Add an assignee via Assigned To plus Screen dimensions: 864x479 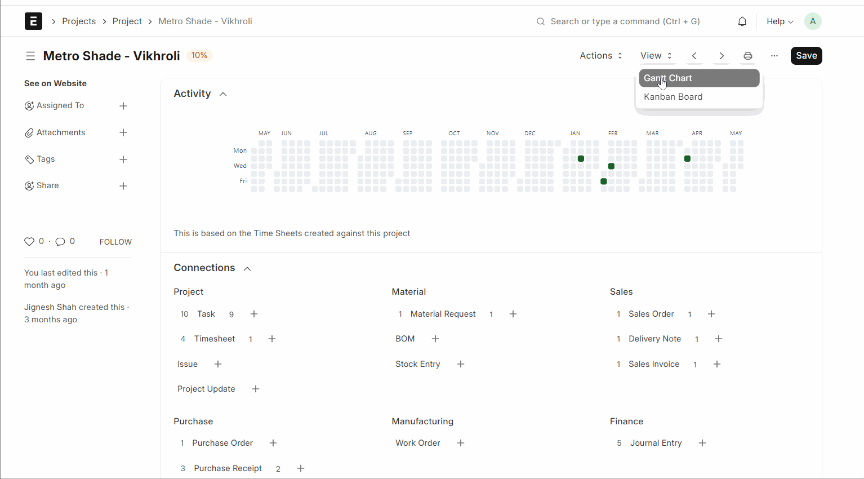point(123,106)
